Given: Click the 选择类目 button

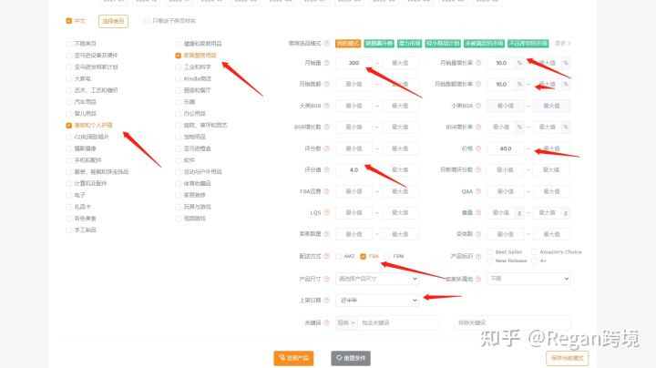Looking at the screenshot, I should (x=113, y=21).
